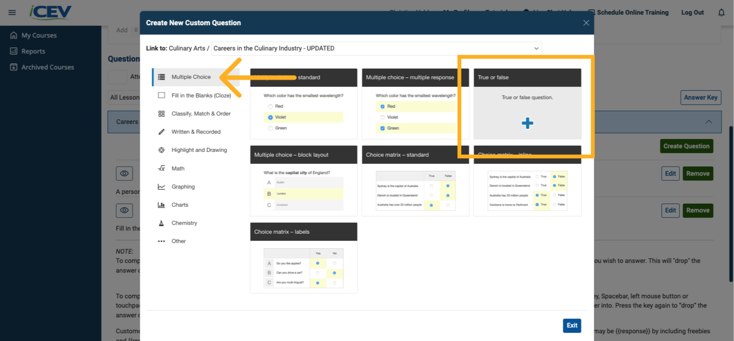Select the Math category
This screenshot has width=734, height=341.
(x=196, y=168)
